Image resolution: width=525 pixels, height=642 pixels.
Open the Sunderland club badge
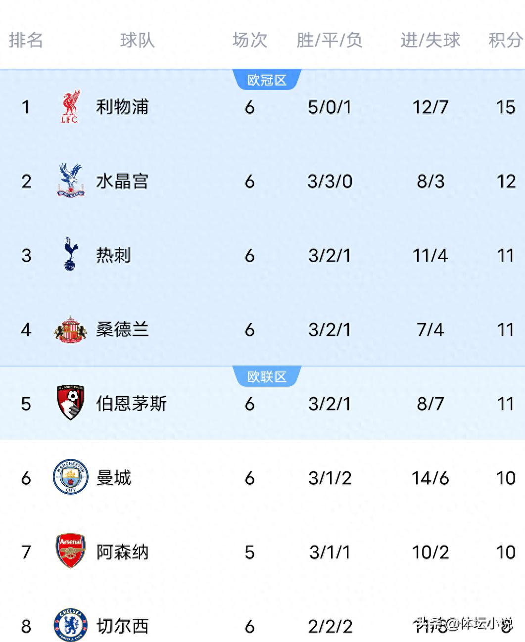tap(70, 330)
